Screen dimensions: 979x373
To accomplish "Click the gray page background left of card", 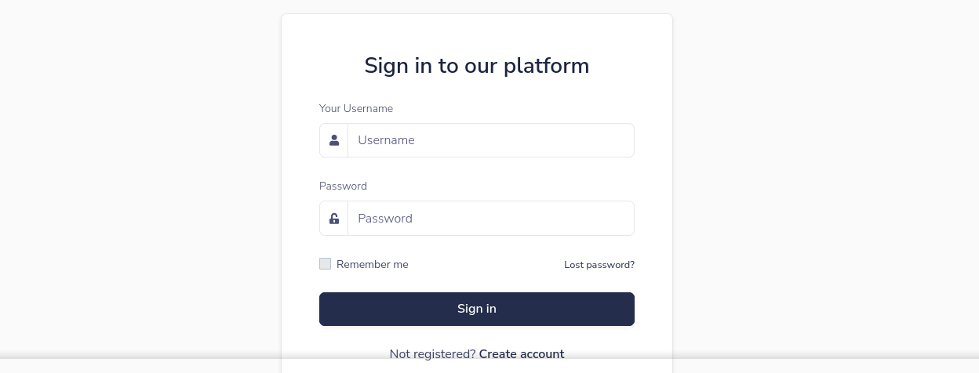I will pos(141,180).
